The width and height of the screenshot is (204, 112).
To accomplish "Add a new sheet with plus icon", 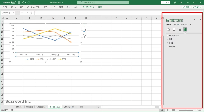I will click(x=82, y=107).
